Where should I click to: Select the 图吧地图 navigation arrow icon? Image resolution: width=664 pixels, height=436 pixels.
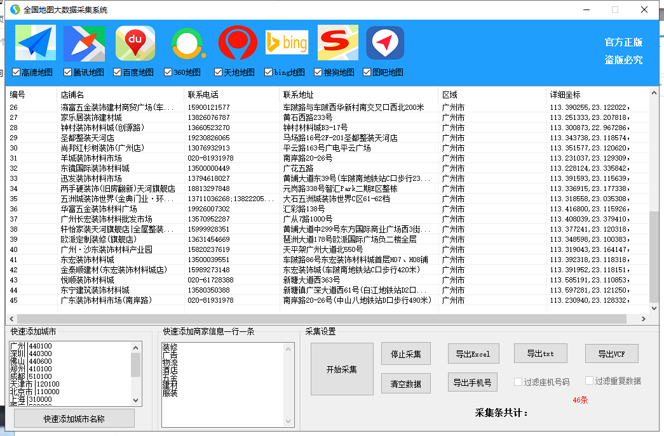(385, 41)
